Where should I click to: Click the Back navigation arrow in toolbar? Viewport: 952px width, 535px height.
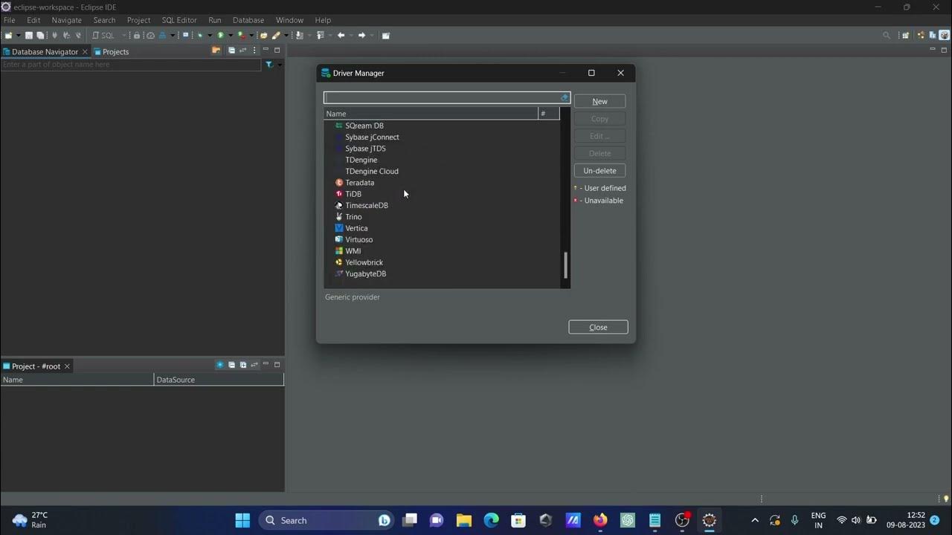341,35
